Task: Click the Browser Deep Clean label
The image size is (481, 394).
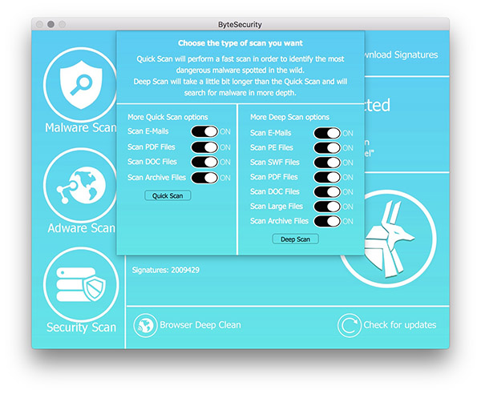Action: (200, 325)
